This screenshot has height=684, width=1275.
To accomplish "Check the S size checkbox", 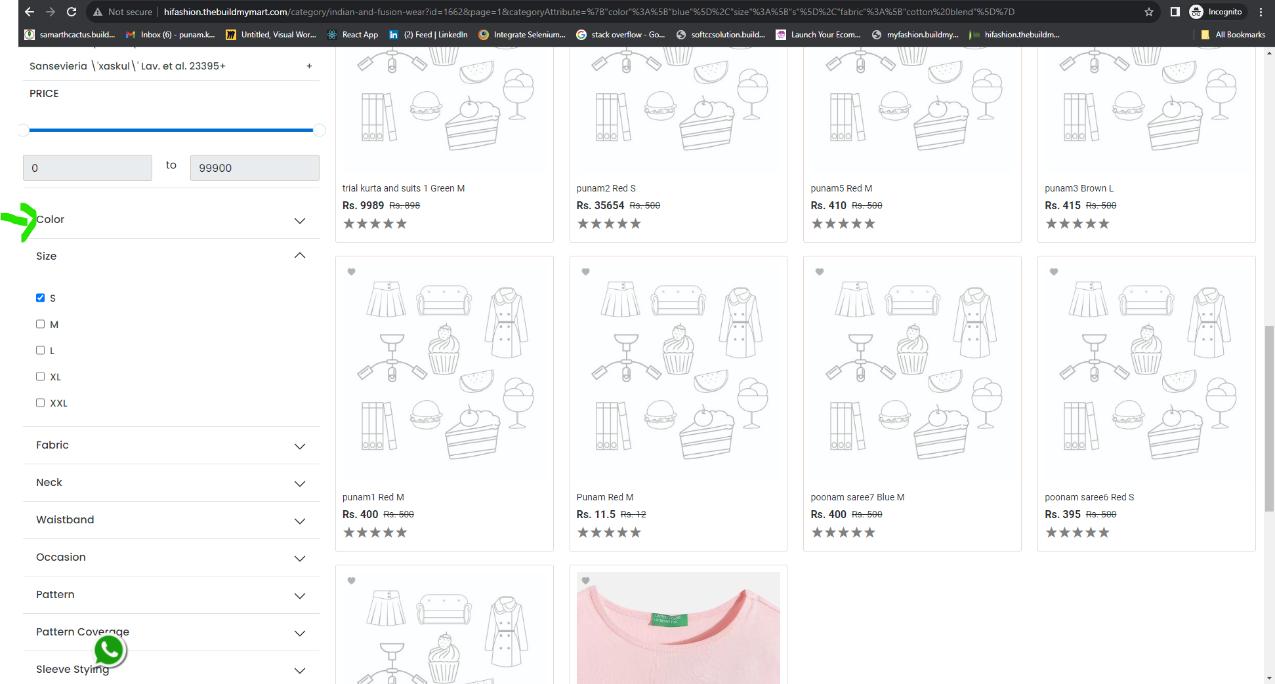I will 41,298.
